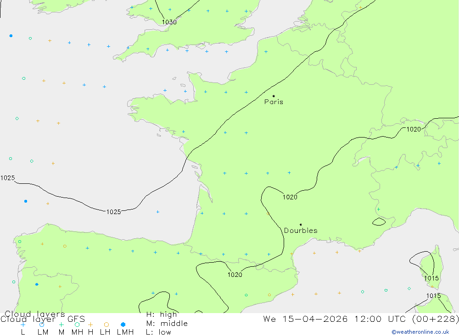Click the "1020" isobar label near the Swiss border
The width and height of the screenshot is (459, 336).
[414, 129]
